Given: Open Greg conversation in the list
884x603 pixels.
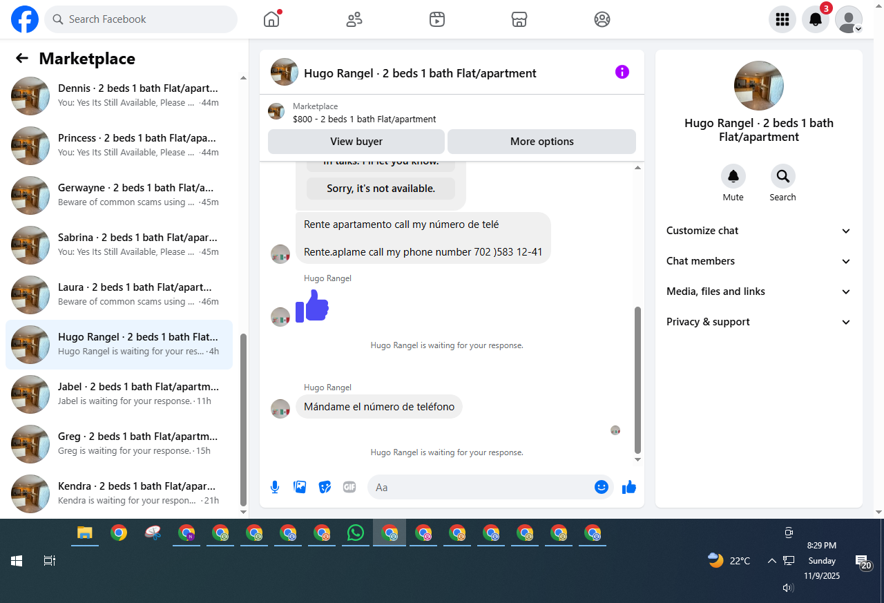Looking at the screenshot, I should [119, 444].
